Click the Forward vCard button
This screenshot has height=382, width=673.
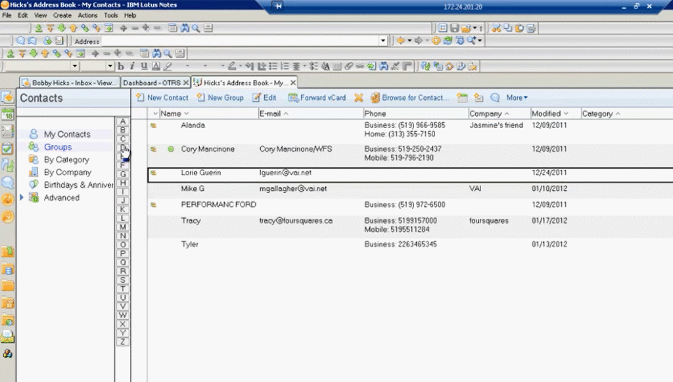point(317,98)
